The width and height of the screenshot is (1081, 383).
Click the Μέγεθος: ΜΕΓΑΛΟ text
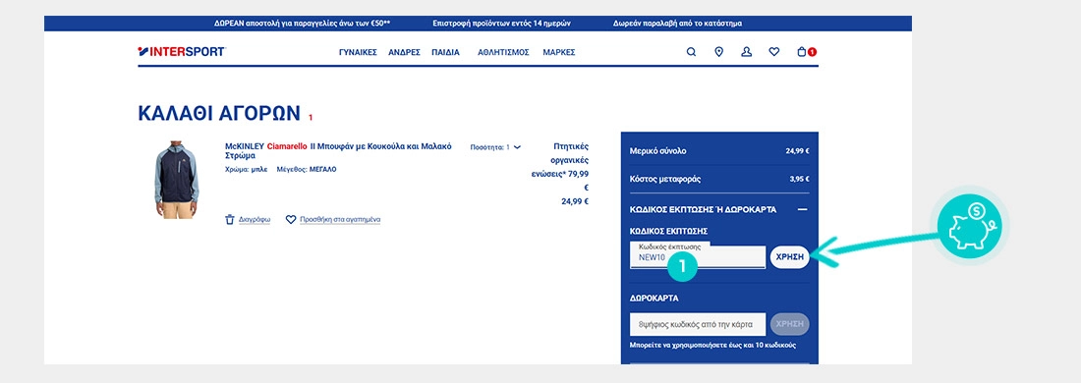307,170
